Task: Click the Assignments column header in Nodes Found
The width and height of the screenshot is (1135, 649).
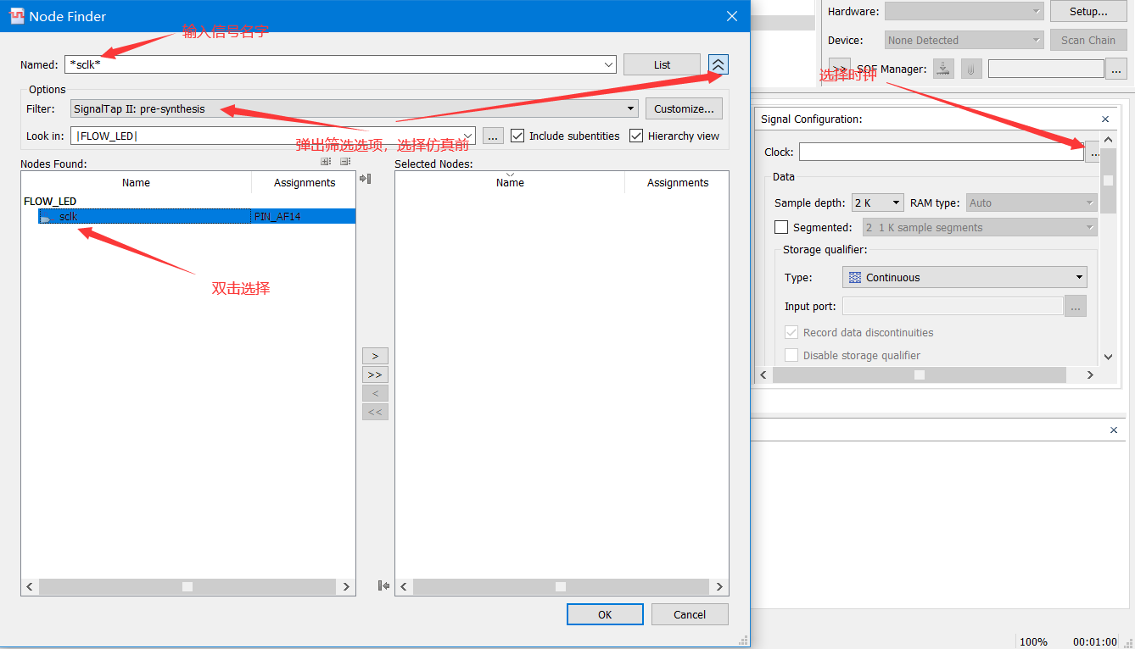Action: coord(305,182)
